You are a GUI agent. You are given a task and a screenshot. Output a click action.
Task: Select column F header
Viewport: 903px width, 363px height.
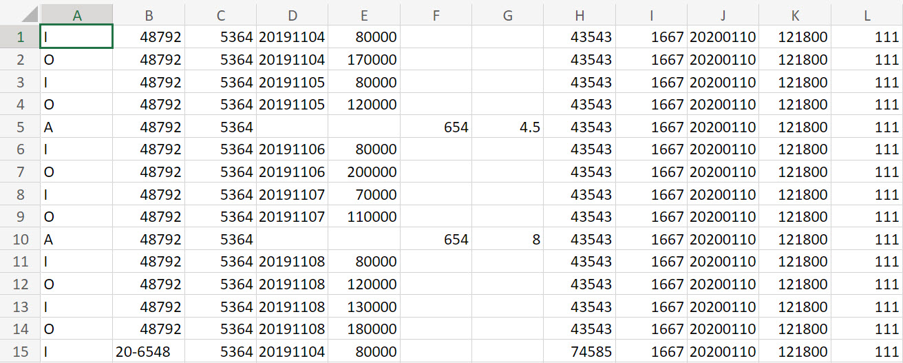click(x=436, y=15)
